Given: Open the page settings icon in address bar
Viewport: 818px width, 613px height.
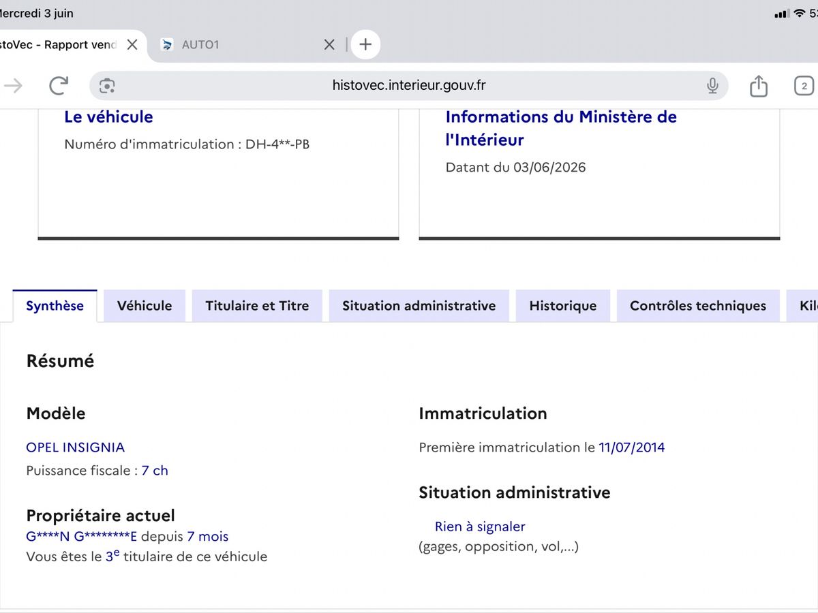Looking at the screenshot, I should click(x=107, y=85).
